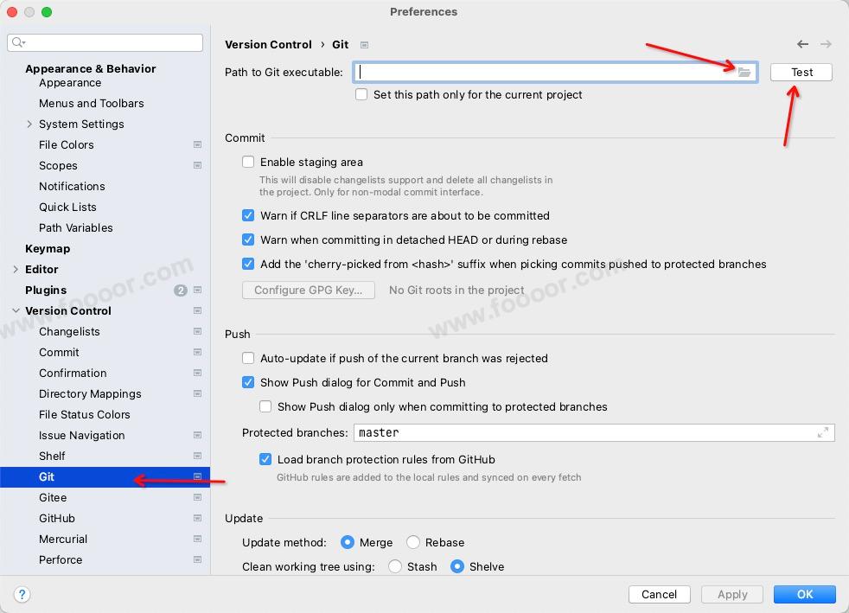
Task: Click project settings icon next to Changelists
Action: [197, 332]
